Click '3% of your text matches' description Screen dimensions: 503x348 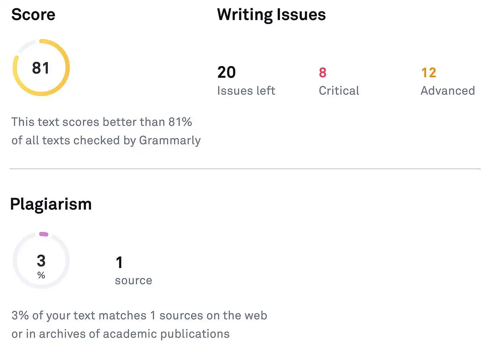tap(79, 316)
